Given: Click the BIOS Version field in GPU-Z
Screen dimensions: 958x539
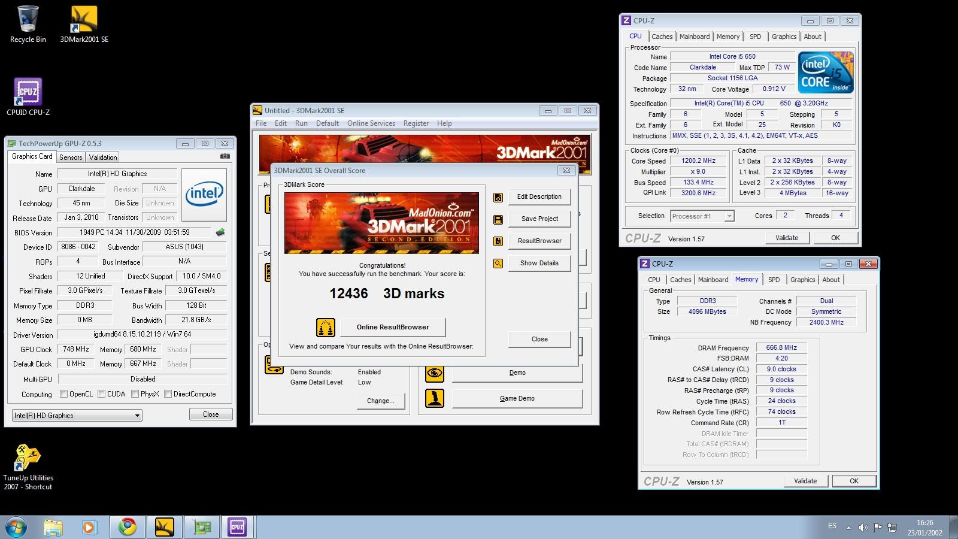Looking at the screenshot, I should 135,232.
